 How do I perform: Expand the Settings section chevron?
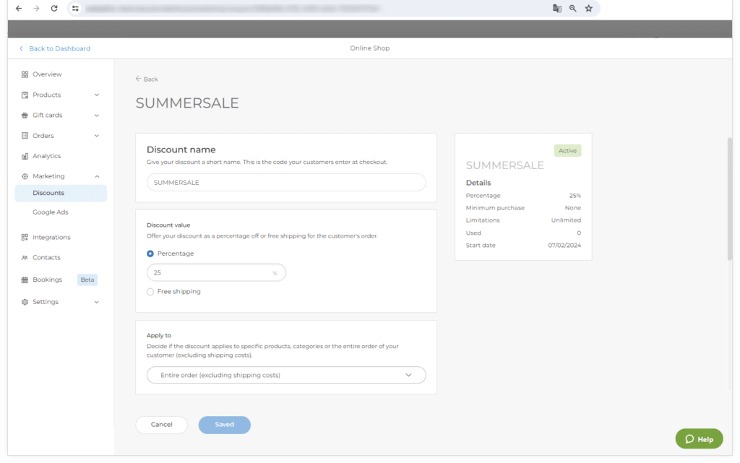click(x=97, y=302)
